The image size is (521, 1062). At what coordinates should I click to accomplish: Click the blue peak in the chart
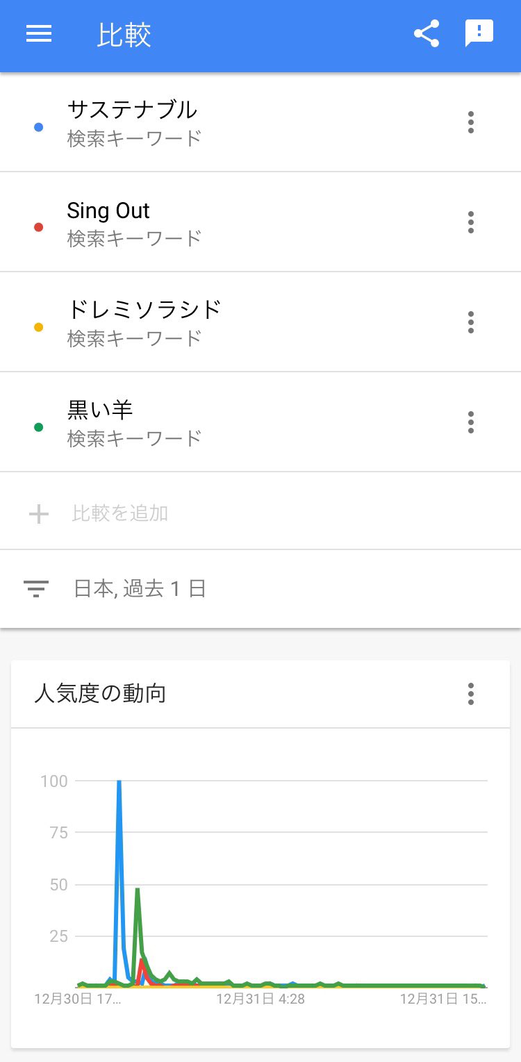(119, 783)
